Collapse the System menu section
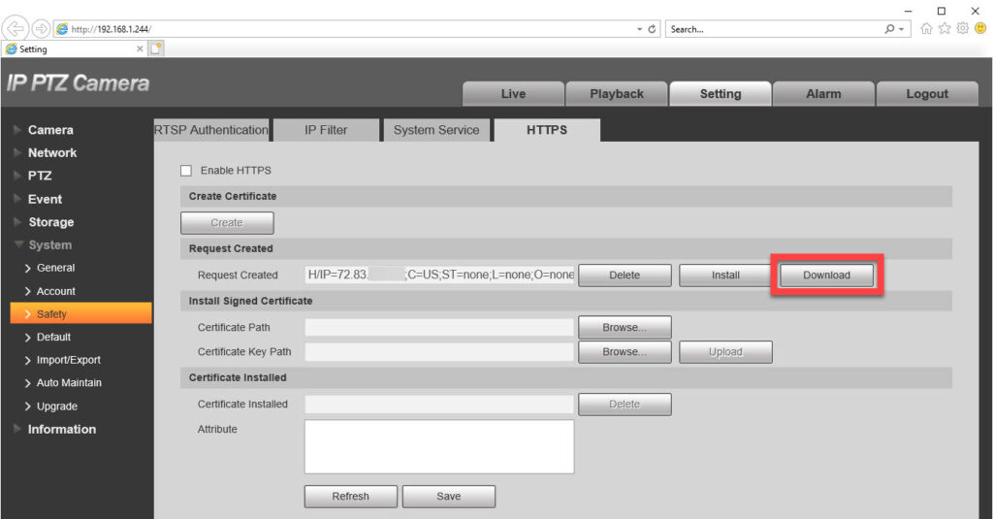993x519 pixels. [x=49, y=245]
